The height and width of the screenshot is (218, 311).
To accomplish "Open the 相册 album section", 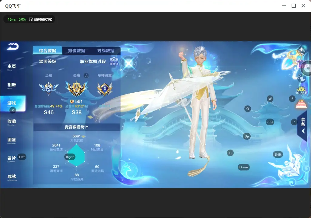I will click(12, 85).
